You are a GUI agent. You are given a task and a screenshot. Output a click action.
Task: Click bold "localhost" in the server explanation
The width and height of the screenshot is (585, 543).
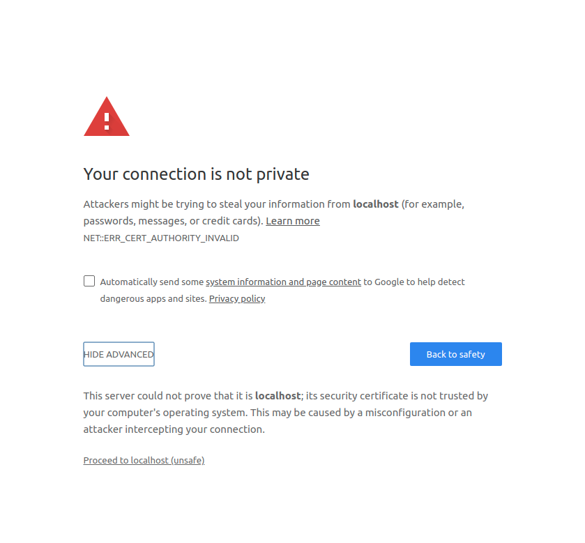(x=278, y=396)
